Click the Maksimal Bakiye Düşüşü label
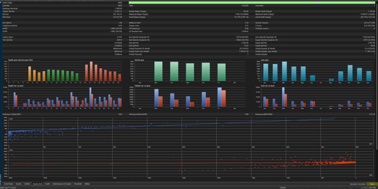Screen dimensions: 378x189 (x=139, y=14)
